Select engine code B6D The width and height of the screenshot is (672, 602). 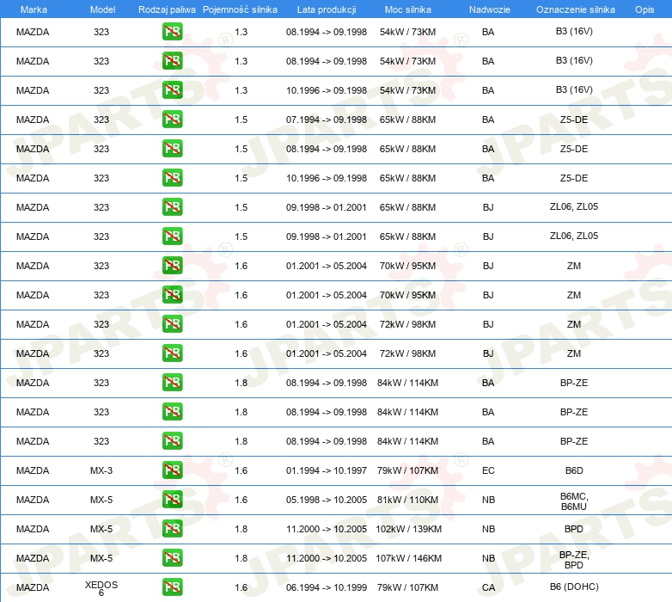(x=574, y=470)
